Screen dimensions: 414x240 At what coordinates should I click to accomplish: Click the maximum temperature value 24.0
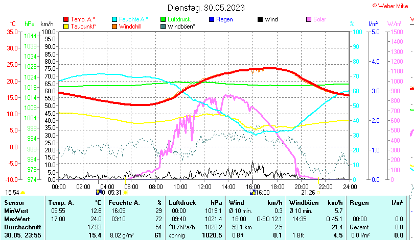[96, 219]
